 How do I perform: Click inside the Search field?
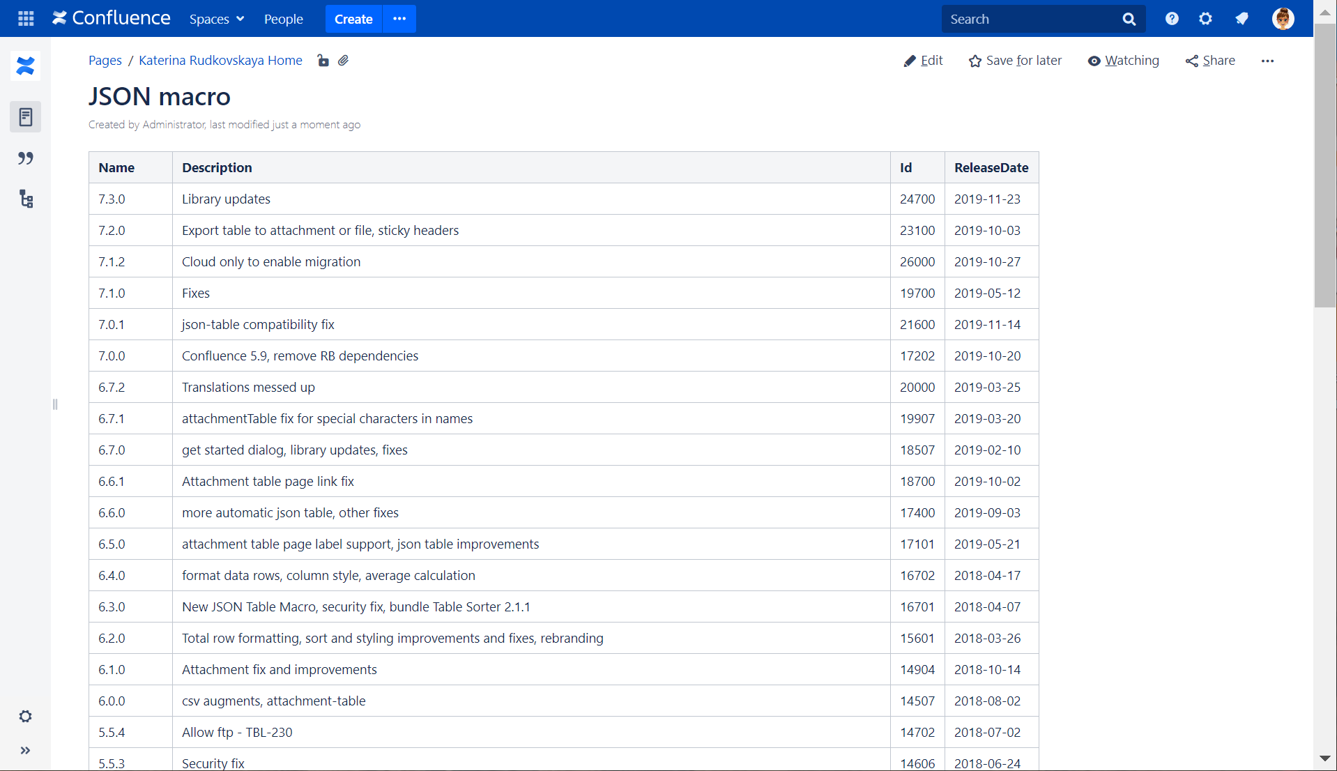pyautogui.click(x=1032, y=19)
